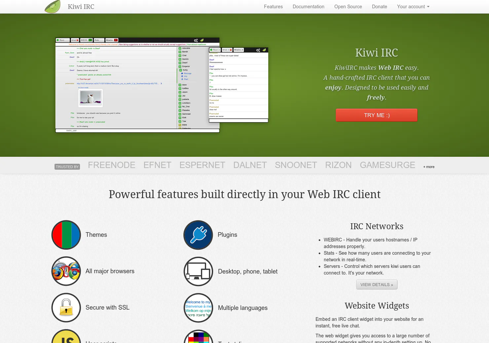Click the Desktop, phone, tablet label
Image resolution: width=489 pixels, height=343 pixels.
click(248, 272)
